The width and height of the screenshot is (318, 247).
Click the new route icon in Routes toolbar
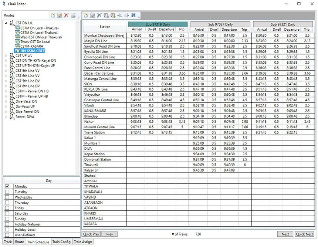coord(53,16)
